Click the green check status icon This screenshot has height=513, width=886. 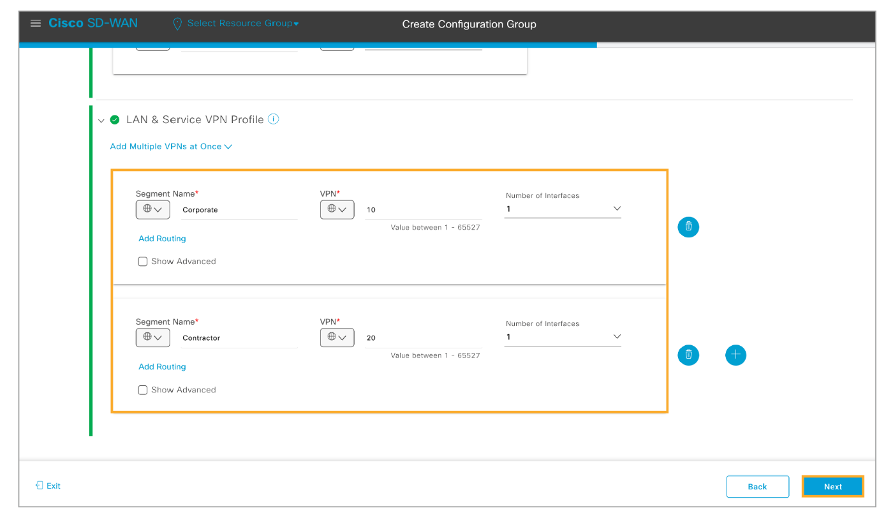(x=115, y=120)
